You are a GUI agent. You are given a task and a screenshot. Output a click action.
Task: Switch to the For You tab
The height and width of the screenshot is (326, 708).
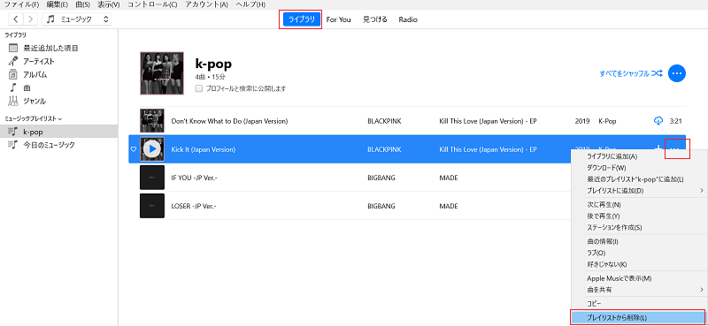338,19
